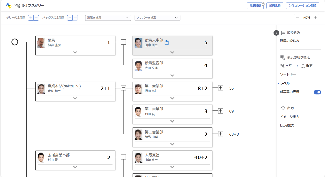The image size is (325, 177).
Task: Expand the 第一営業部 plus box
Action: [x=221, y=88]
